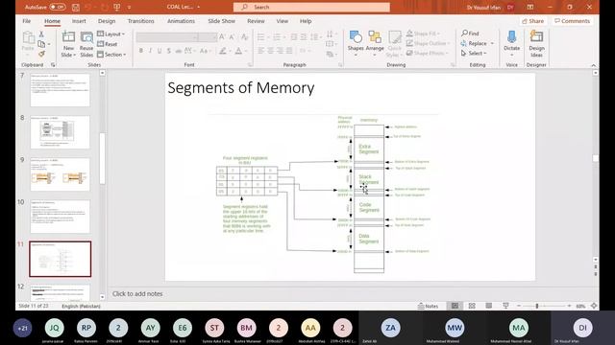Click the Bullets list icon
Screen dimensions: 615x345
tap(260, 37)
